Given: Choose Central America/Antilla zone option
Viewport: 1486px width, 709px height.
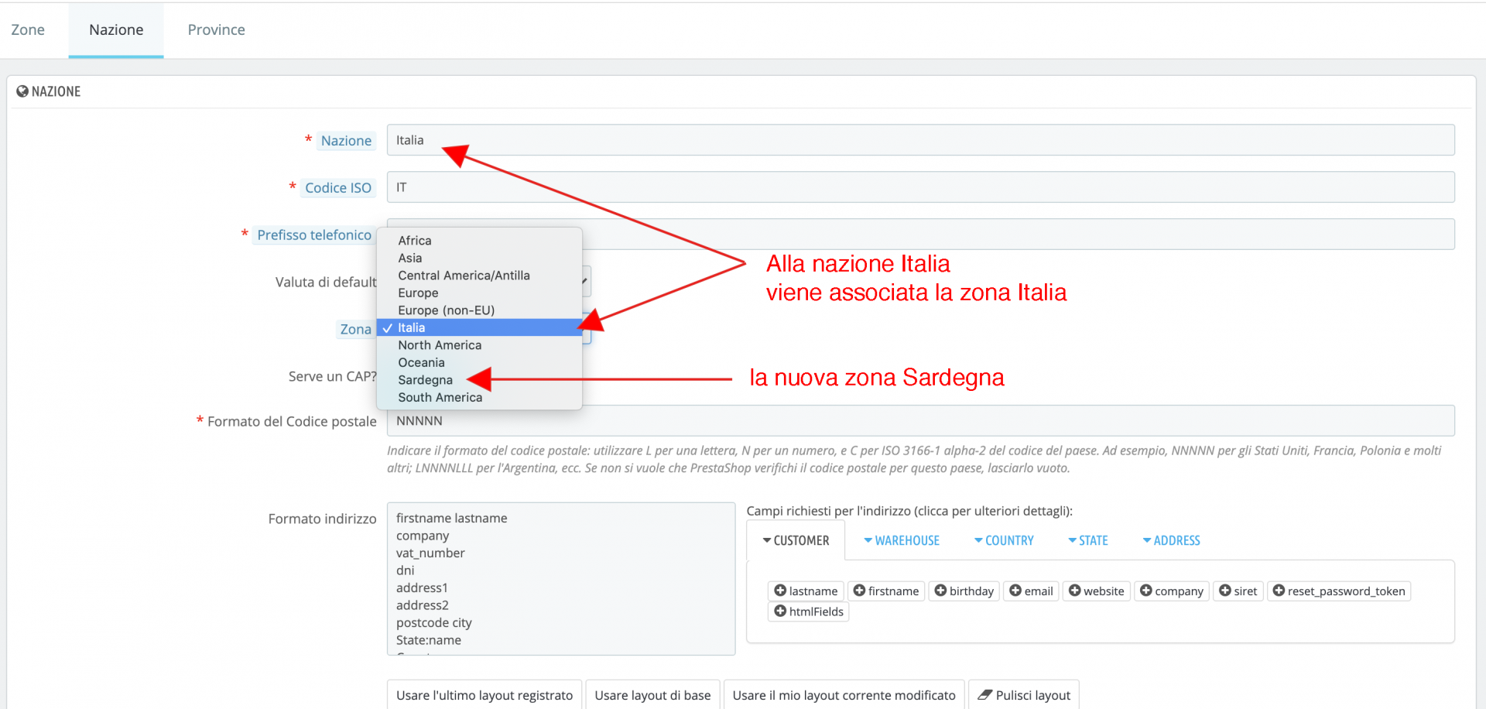Looking at the screenshot, I should [479, 276].
